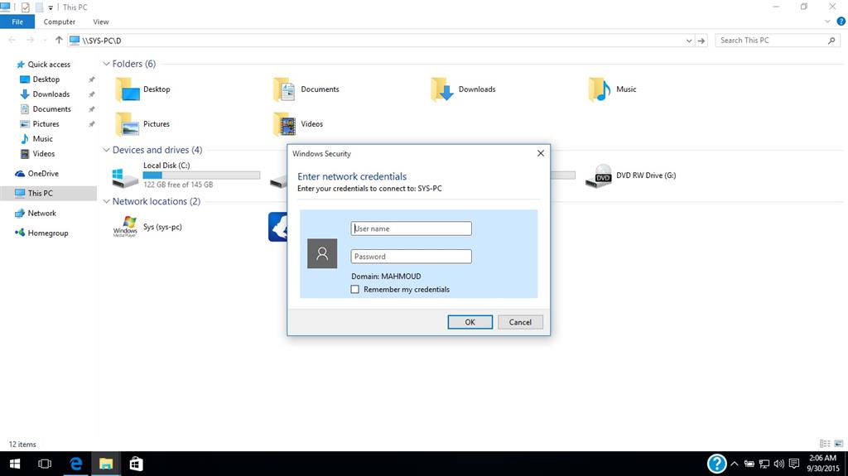Collapse the Devices and drives (4) group

click(107, 150)
